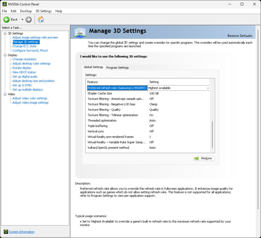Collapse the Display tree node
This screenshot has height=238, width=261.
pos(5,55)
